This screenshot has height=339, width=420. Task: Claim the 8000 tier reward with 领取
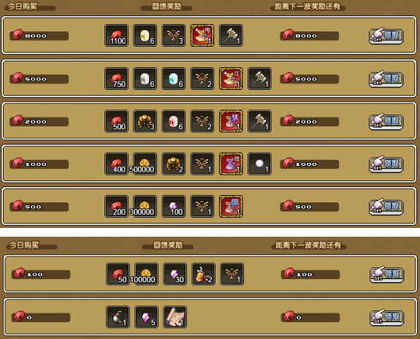[386, 36]
